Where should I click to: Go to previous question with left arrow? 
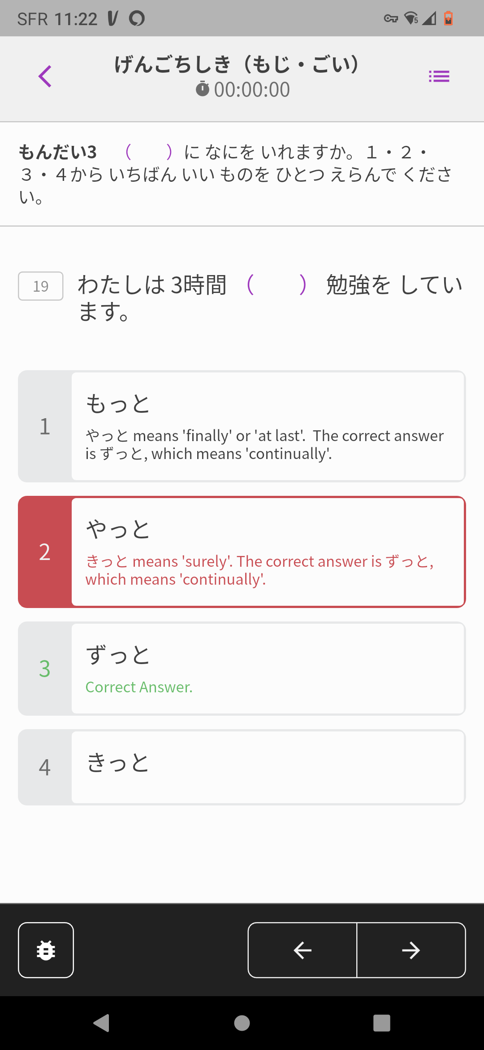(302, 950)
